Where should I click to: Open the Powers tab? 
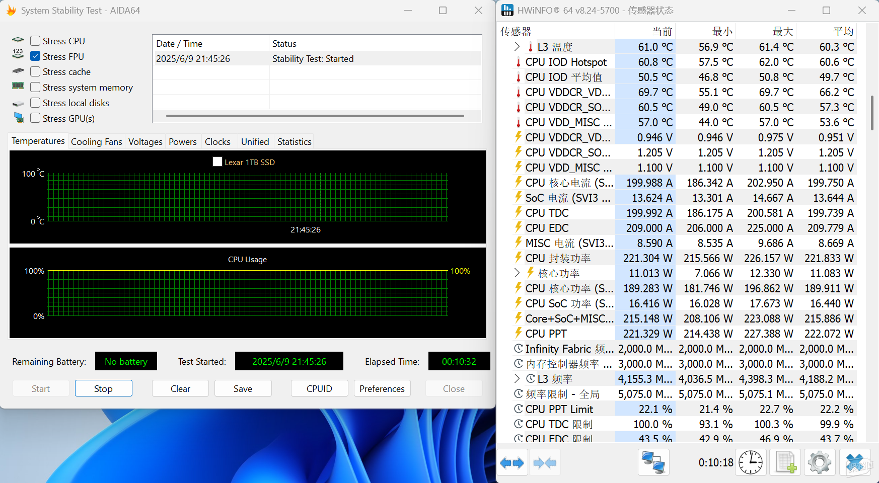click(183, 142)
